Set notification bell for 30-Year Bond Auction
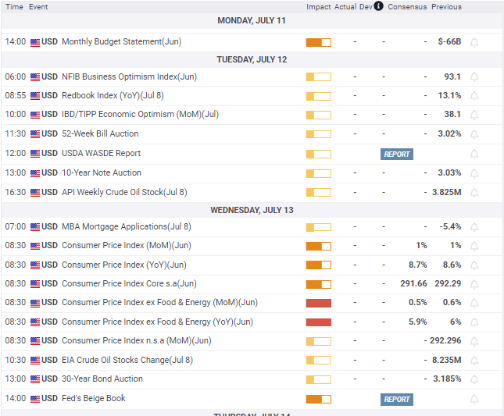This screenshot has width=504, height=416. pyautogui.click(x=474, y=379)
